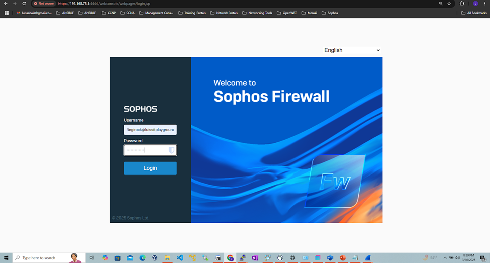Open the browser extensions puzzle icon
This screenshot has width=490, height=263.
[x=462, y=4]
